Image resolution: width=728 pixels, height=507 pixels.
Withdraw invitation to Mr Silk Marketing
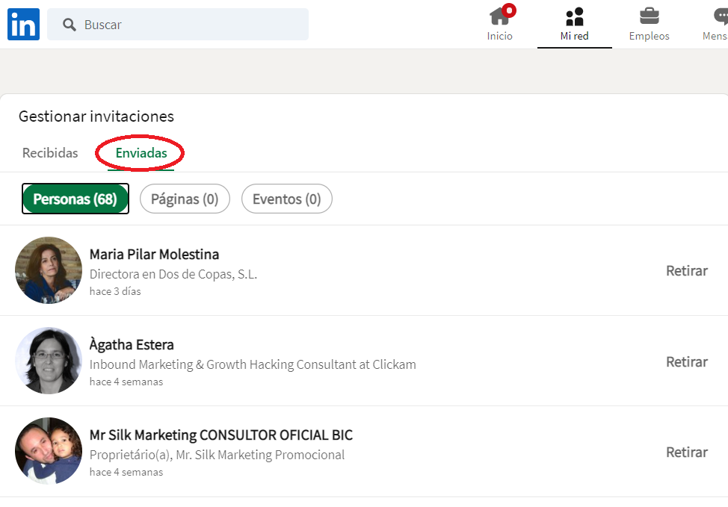687,452
